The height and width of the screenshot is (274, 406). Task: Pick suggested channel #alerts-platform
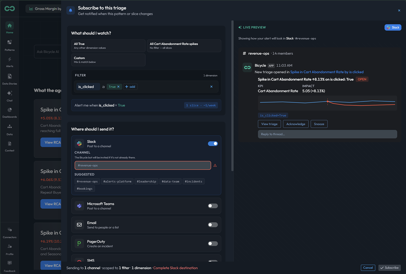click(x=117, y=182)
